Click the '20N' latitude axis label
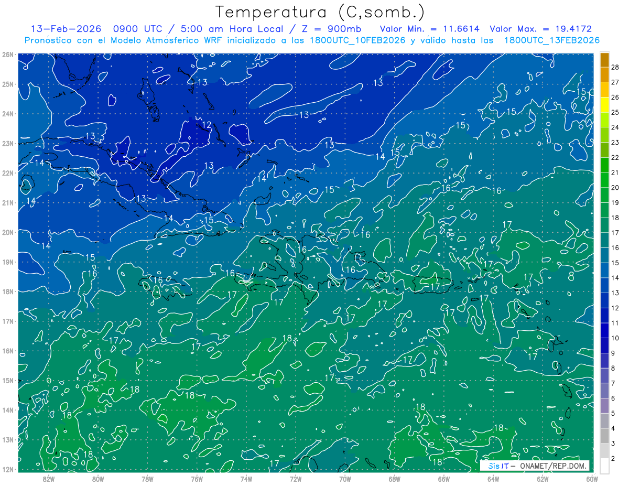 point(7,232)
